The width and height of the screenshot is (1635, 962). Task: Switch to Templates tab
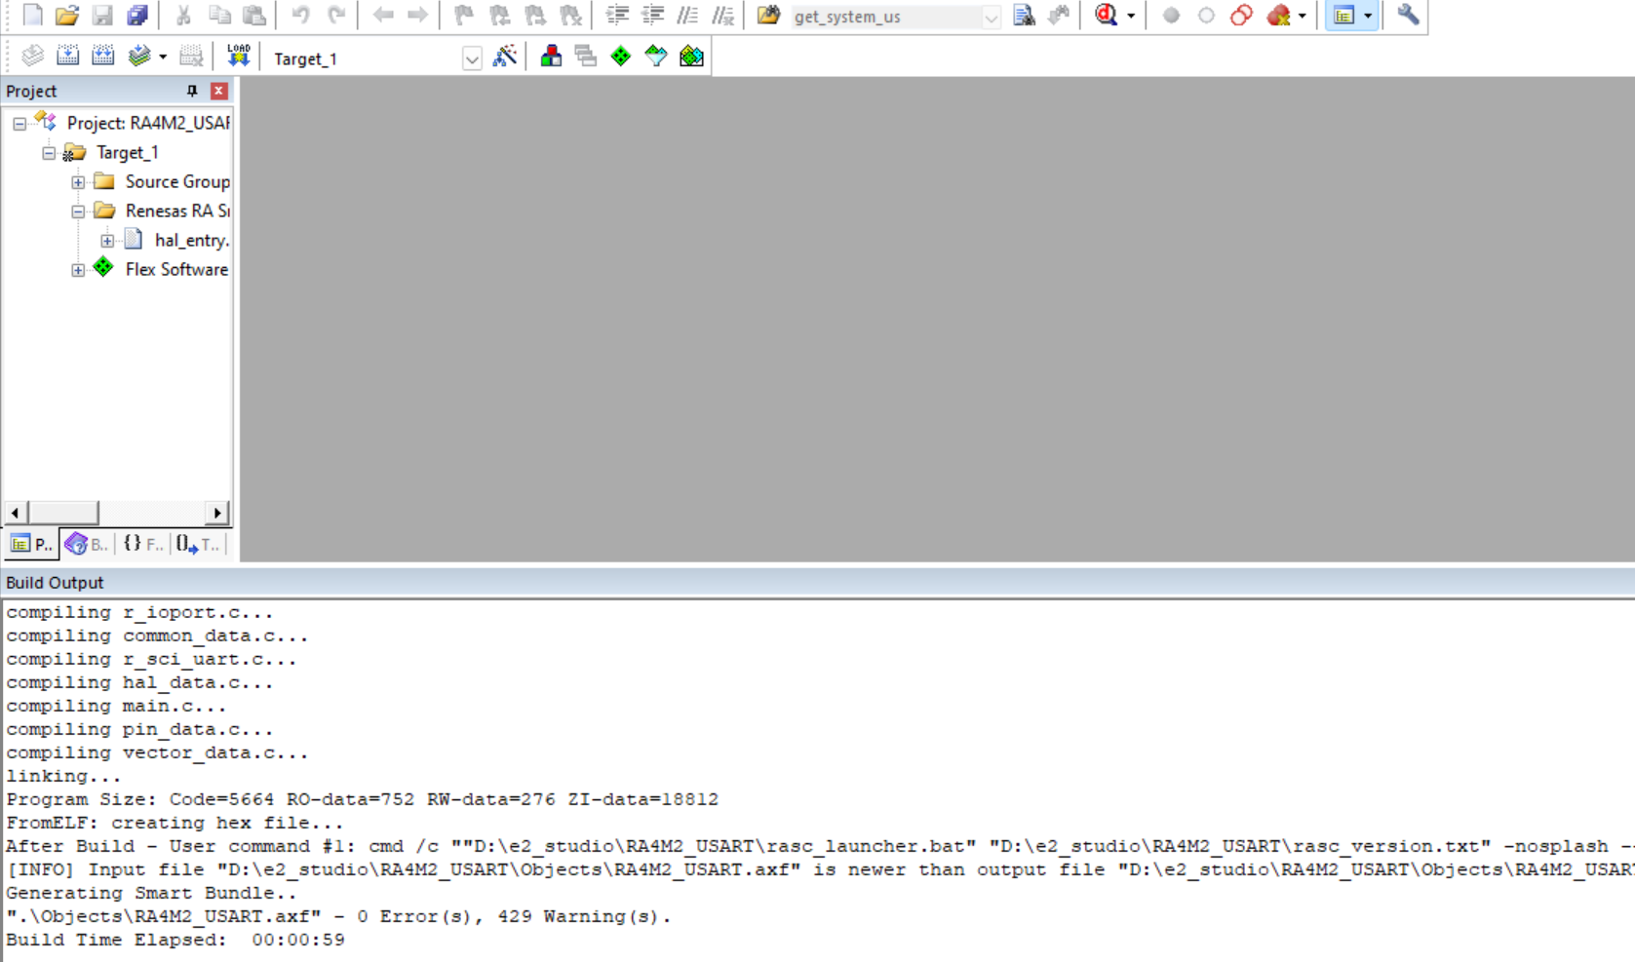(x=199, y=544)
